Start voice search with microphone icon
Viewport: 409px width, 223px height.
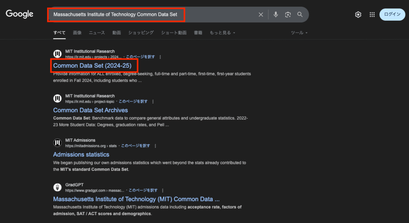point(276,15)
